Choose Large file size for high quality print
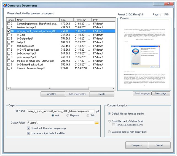Image resolution: width=177 pixels, height=156 pixels. pyautogui.click(x=109, y=132)
